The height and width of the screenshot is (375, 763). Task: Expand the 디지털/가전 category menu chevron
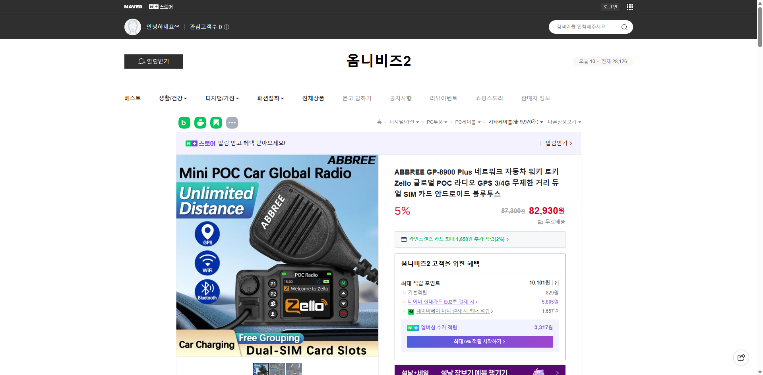237,98
